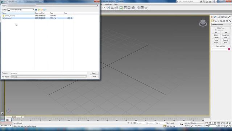Click the Helpers category icon in Create panel
Viewport: 232px width, 131px height.
224,21
